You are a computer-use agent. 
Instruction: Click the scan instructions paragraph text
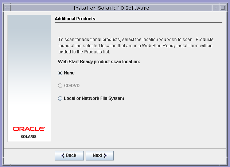136,45
